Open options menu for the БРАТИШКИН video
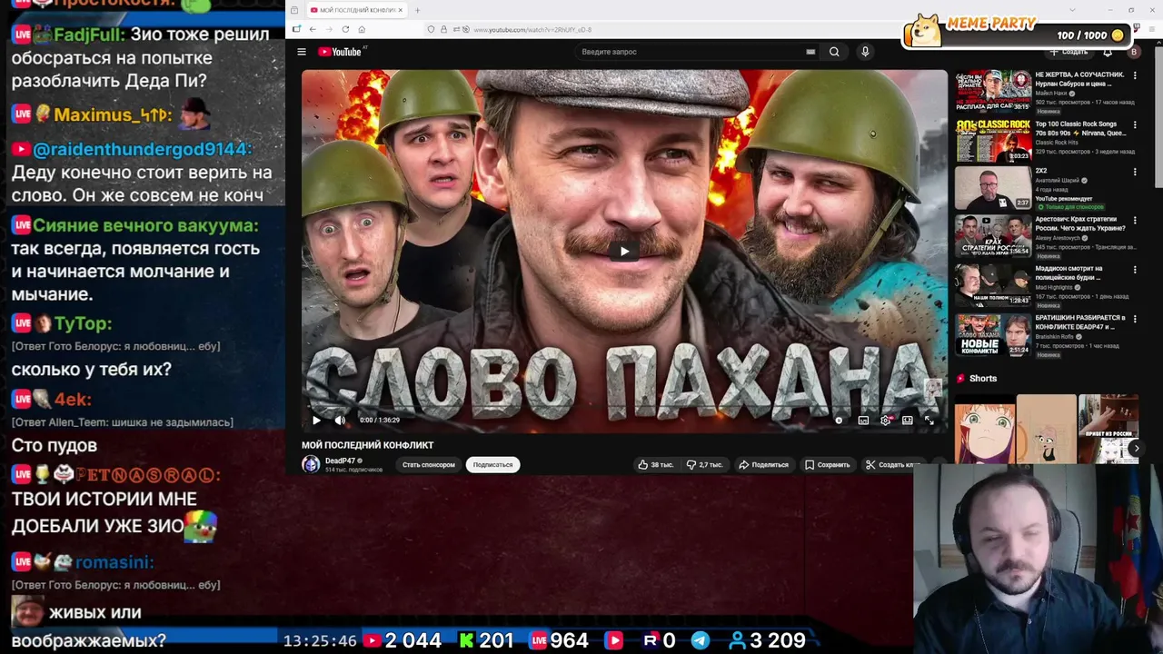Viewport: 1163px width, 654px height. (1135, 319)
